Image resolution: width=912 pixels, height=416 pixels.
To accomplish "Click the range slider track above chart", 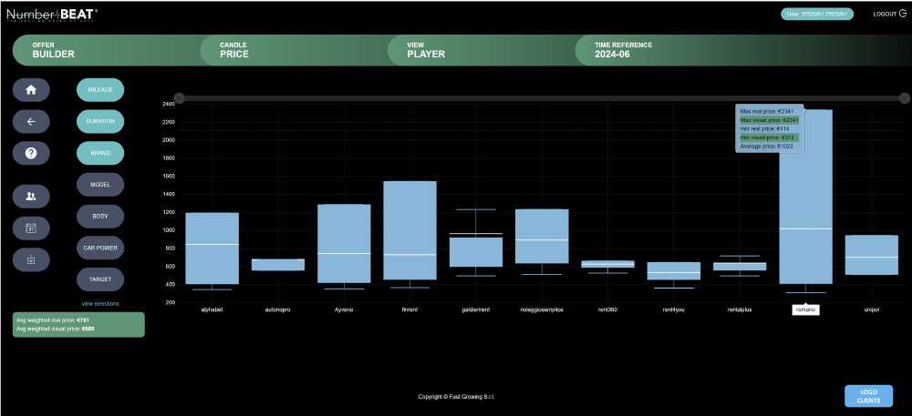I will 542,98.
